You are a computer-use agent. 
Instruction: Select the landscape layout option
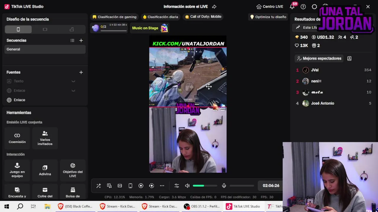[45, 29]
